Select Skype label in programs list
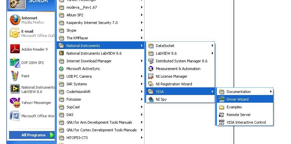291x144 pixels. [71, 30]
